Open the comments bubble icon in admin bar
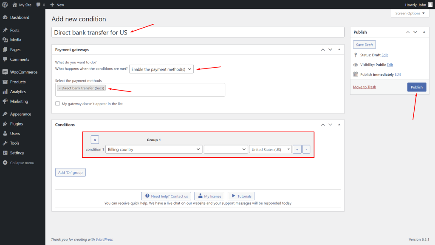Screen dimensions: 435x245 point(39,5)
